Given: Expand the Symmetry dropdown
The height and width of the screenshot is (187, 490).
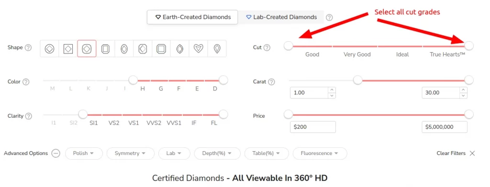Looking at the screenshot, I should 130,154.
